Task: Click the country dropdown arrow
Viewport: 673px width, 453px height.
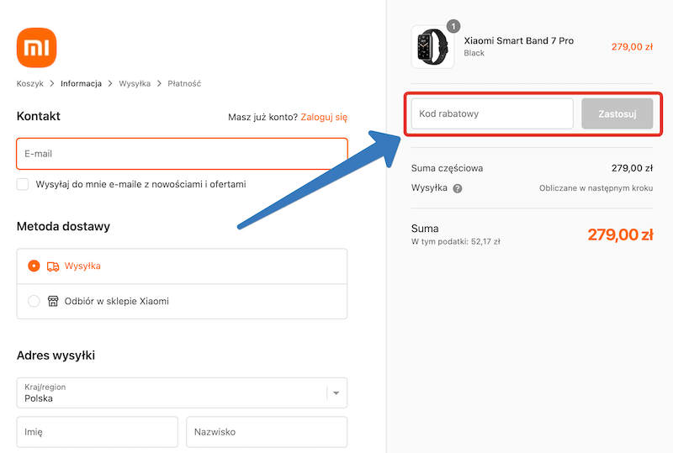Action: click(336, 392)
